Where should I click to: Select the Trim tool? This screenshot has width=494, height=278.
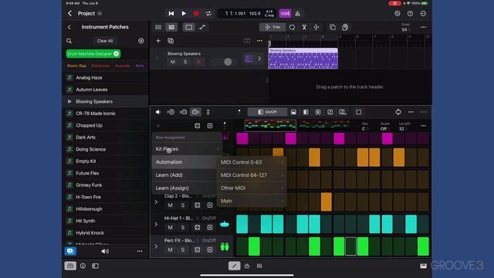pos(272,28)
